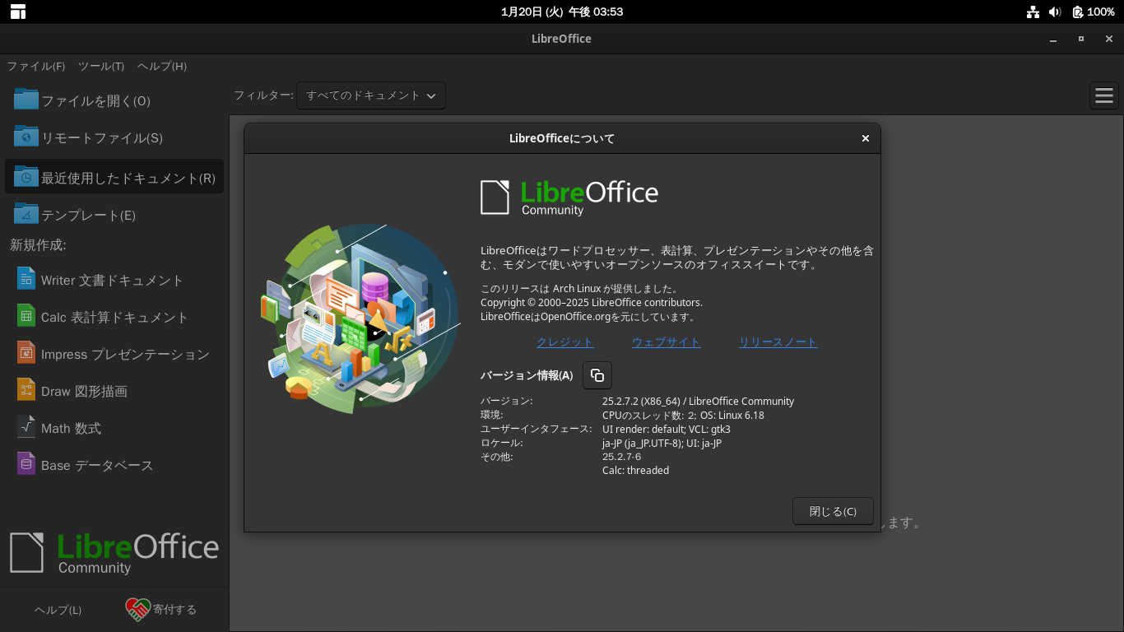1124x632 pixels.
Task: Click the バージョン情報(A) label
Action: point(527,375)
